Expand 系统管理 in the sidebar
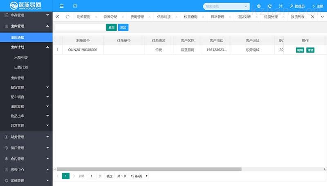Screen dimensions: 327x186 click(x=26, y=181)
